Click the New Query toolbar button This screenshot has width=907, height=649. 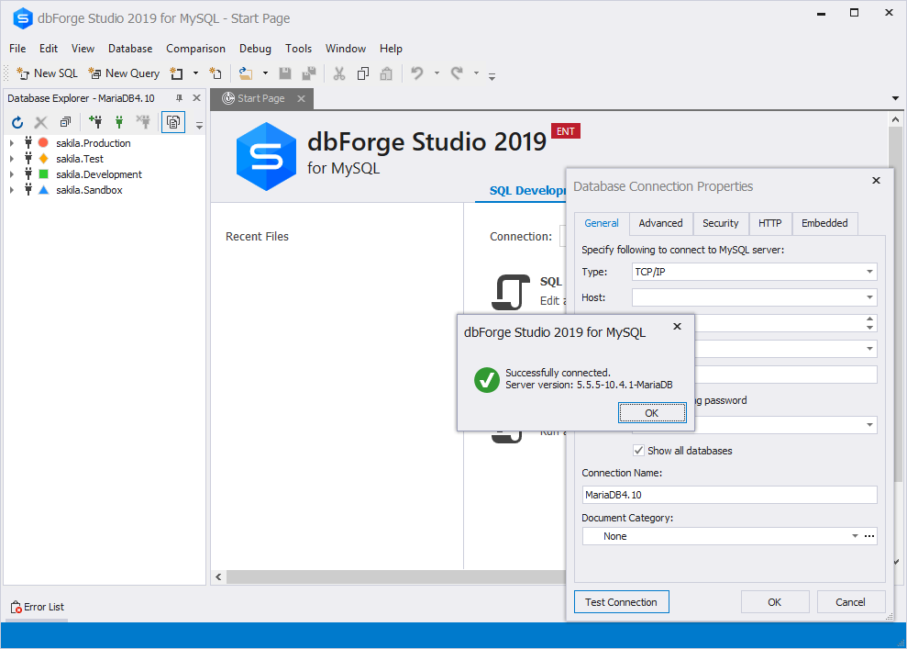124,73
